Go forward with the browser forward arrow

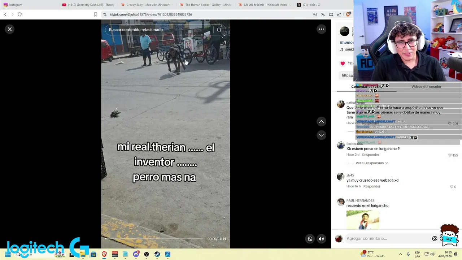pos(12,14)
